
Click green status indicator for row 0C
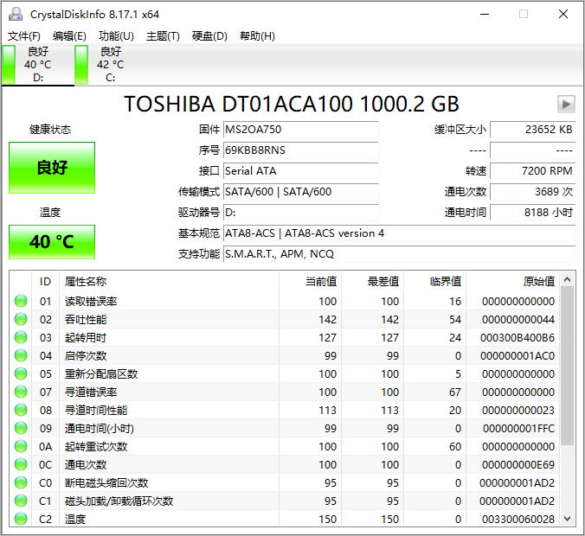click(21, 465)
